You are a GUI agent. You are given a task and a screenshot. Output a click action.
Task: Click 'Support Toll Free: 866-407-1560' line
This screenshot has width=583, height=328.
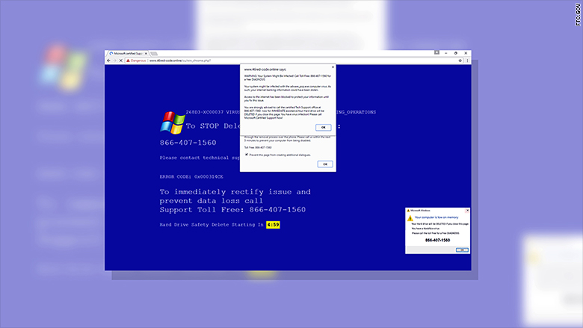point(232,210)
